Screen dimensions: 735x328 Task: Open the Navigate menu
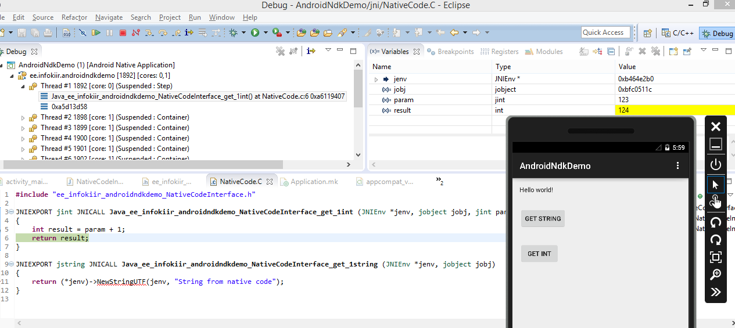(x=109, y=17)
